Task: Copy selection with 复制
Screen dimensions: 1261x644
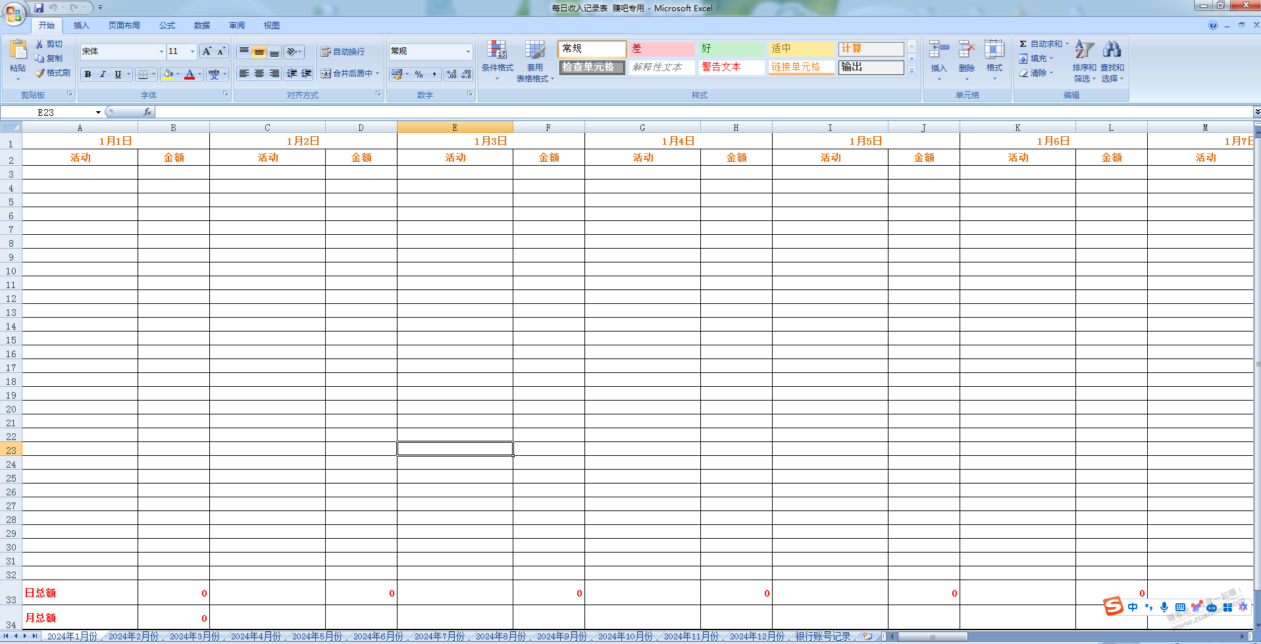Action: 49,59
